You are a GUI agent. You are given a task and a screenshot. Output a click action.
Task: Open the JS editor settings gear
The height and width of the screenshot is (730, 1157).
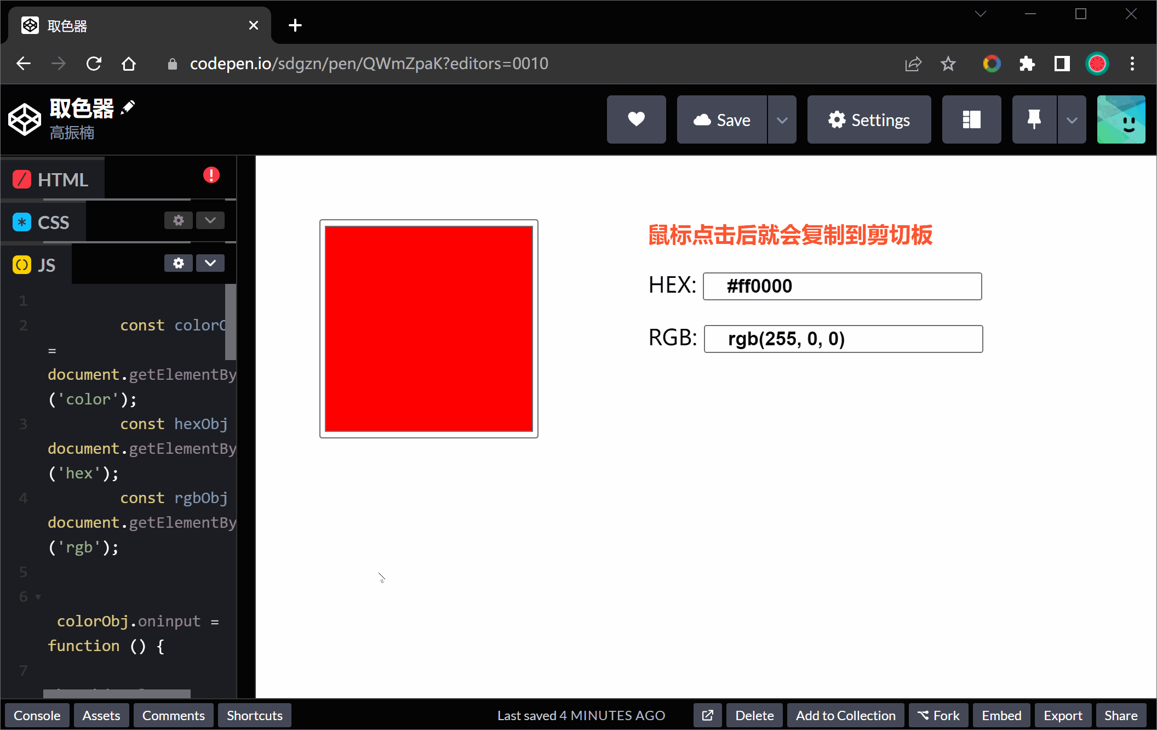click(178, 263)
